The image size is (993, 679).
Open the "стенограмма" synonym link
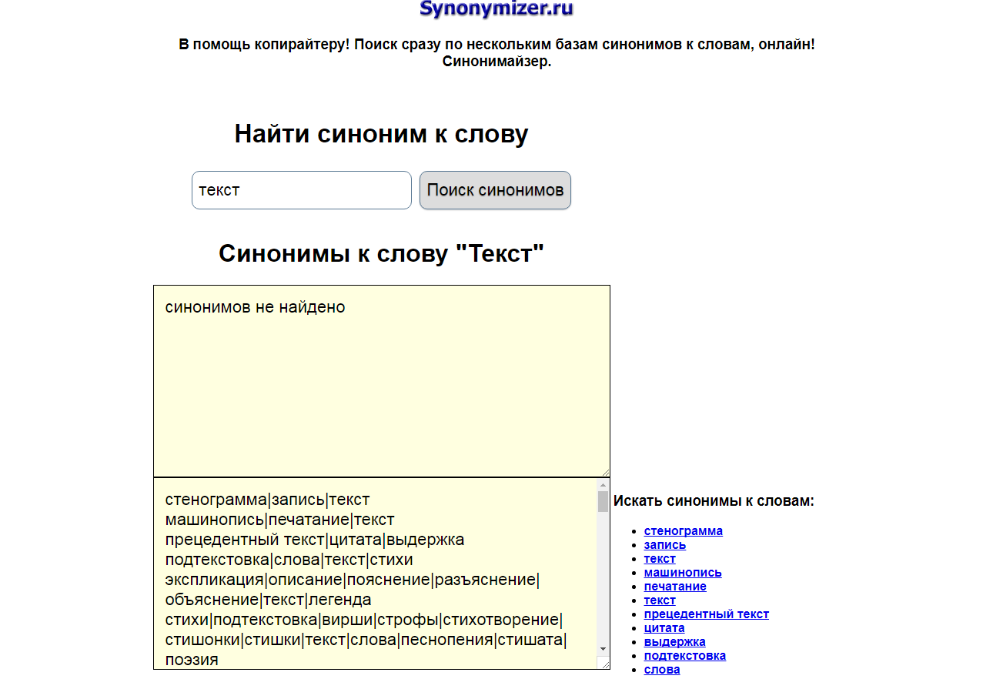coord(683,530)
